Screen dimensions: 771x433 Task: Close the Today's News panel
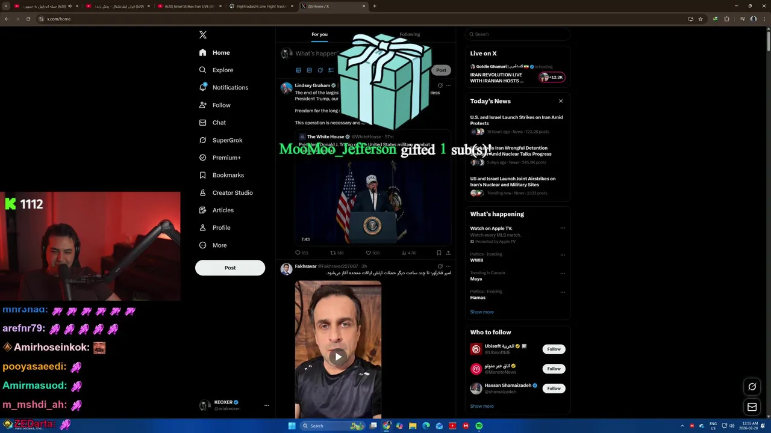point(561,101)
